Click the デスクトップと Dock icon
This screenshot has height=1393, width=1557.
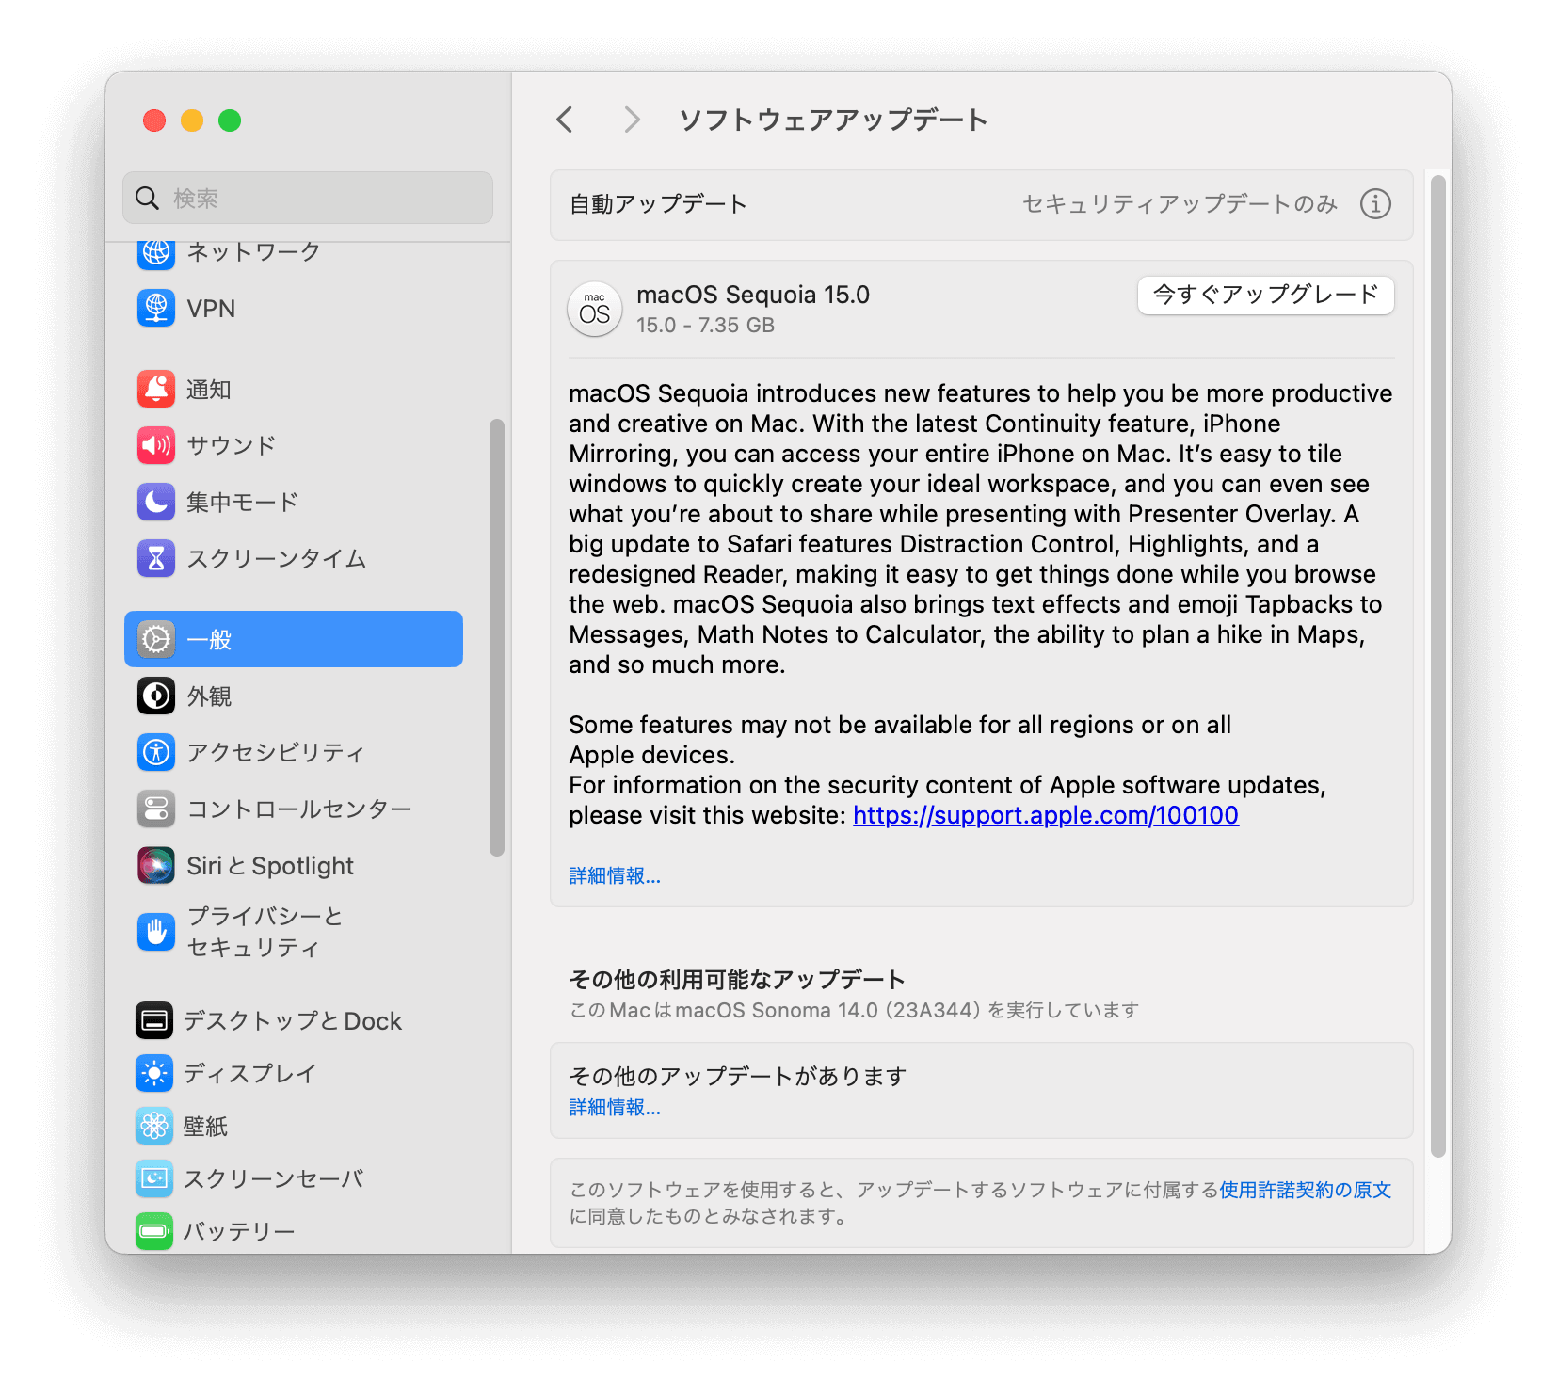pos(154,1020)
